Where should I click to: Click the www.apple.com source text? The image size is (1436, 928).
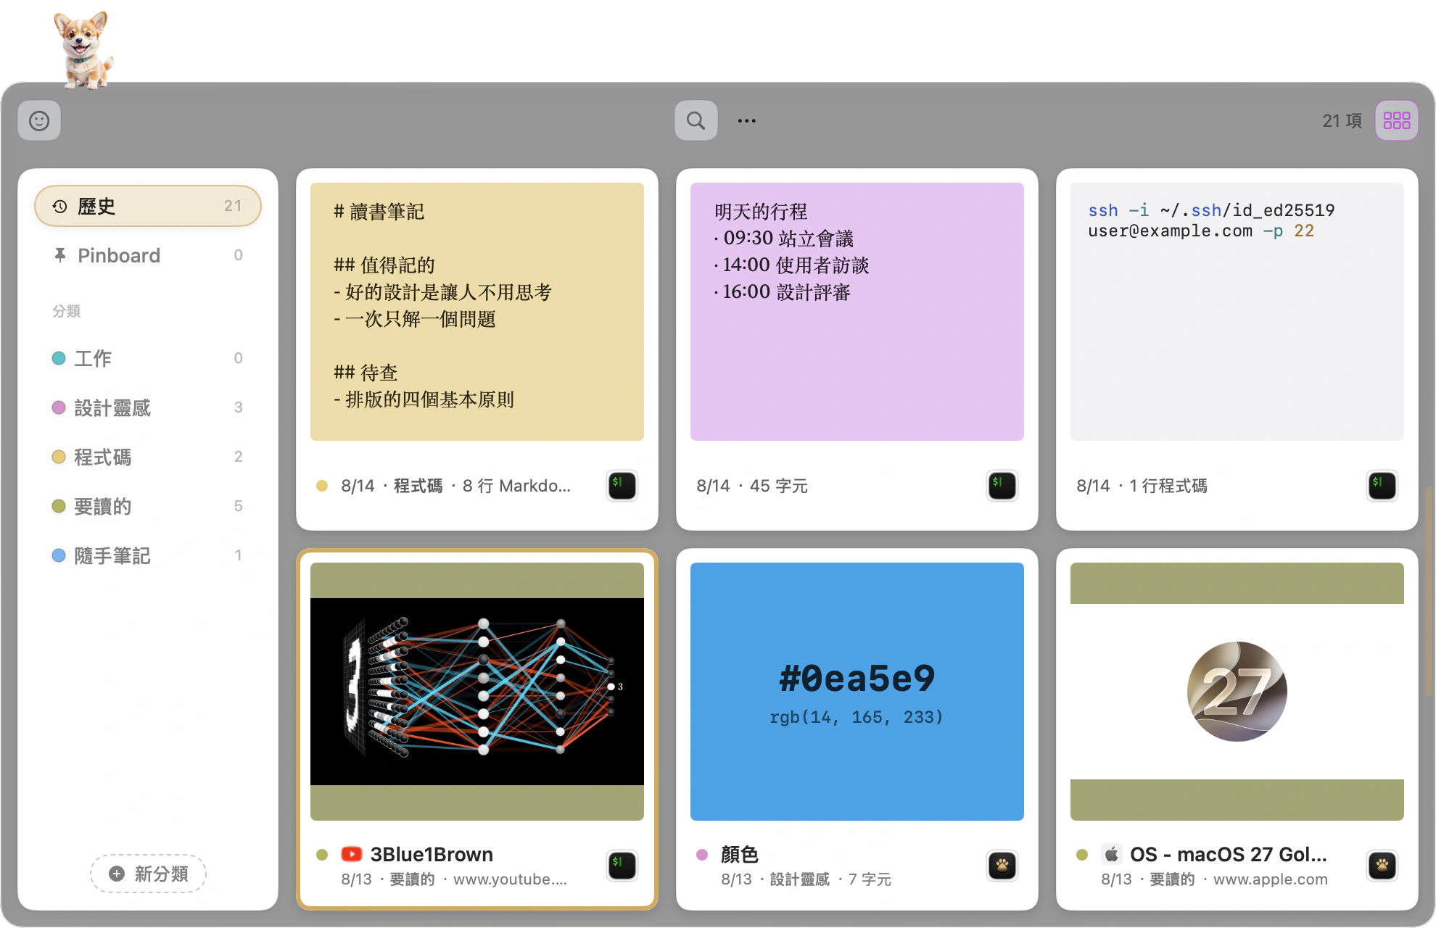(x=1271, y=879)
